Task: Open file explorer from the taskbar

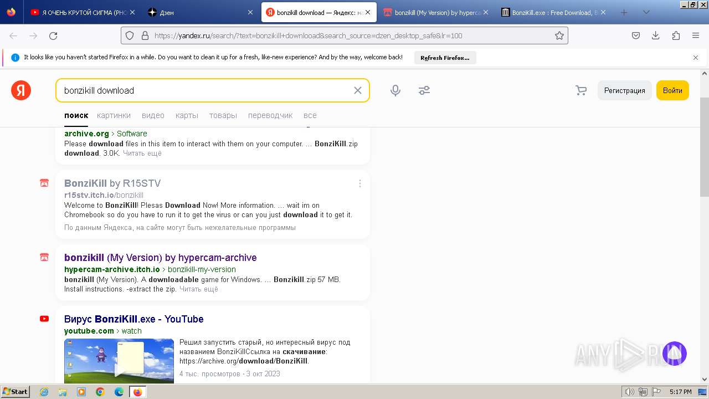Action: point(63,392)
